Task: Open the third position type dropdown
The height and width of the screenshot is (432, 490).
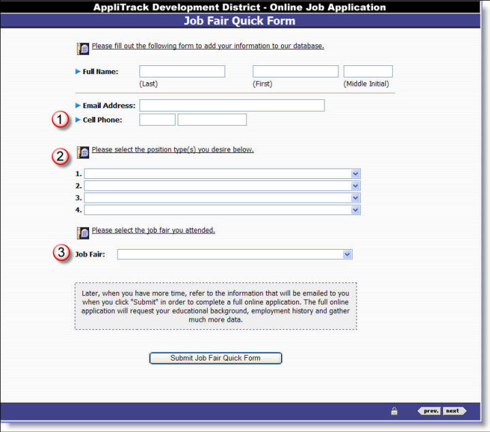Action: click(222, 198)
